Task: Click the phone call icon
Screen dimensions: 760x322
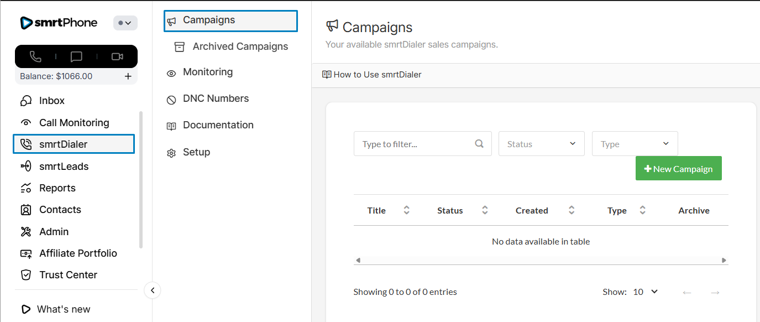Action: pyautogui.click(x=35, y=56)
